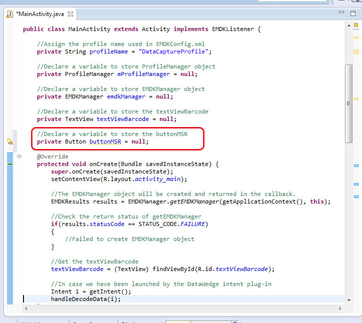Click the override marker triangle beside onCreate
The height and width of the screenshot is (323, 362).
tap(9, 163)
